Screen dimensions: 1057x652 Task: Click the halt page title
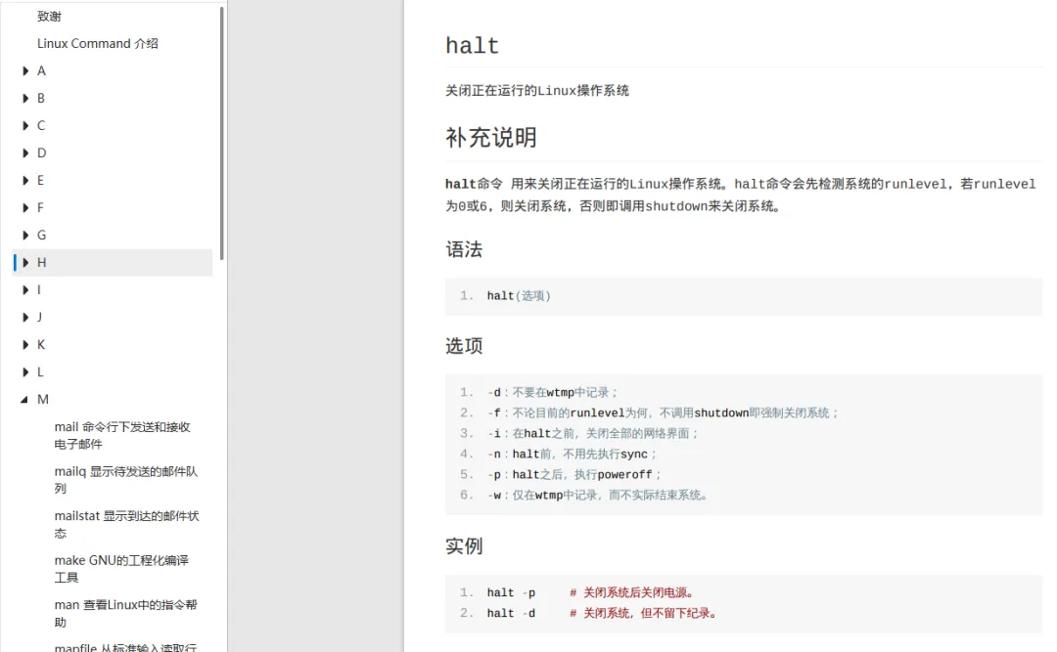click(x=472, y=45)
